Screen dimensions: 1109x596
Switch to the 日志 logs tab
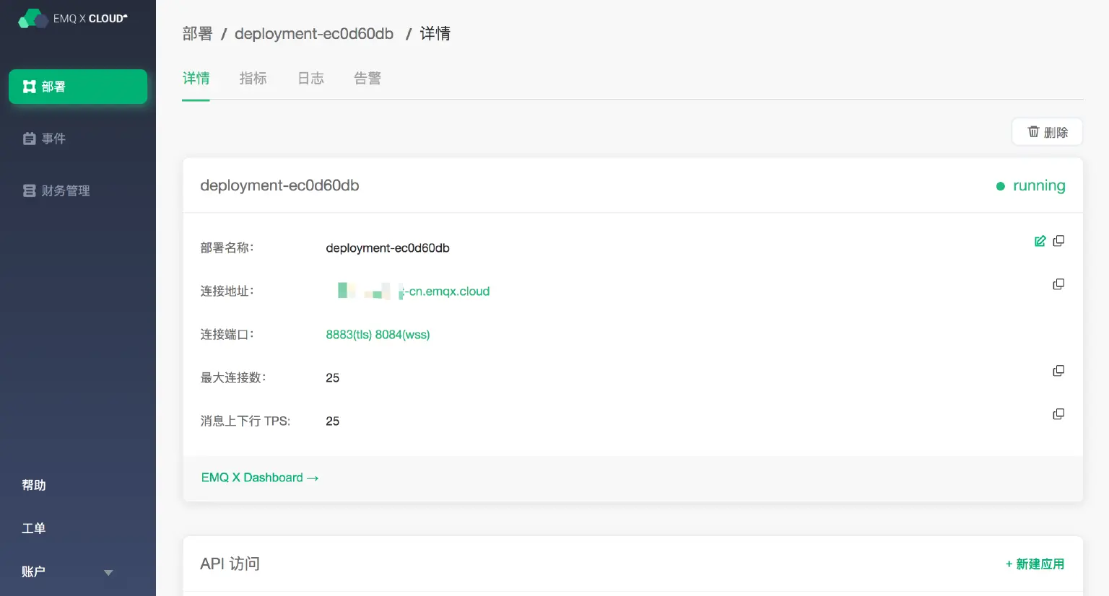310,79
